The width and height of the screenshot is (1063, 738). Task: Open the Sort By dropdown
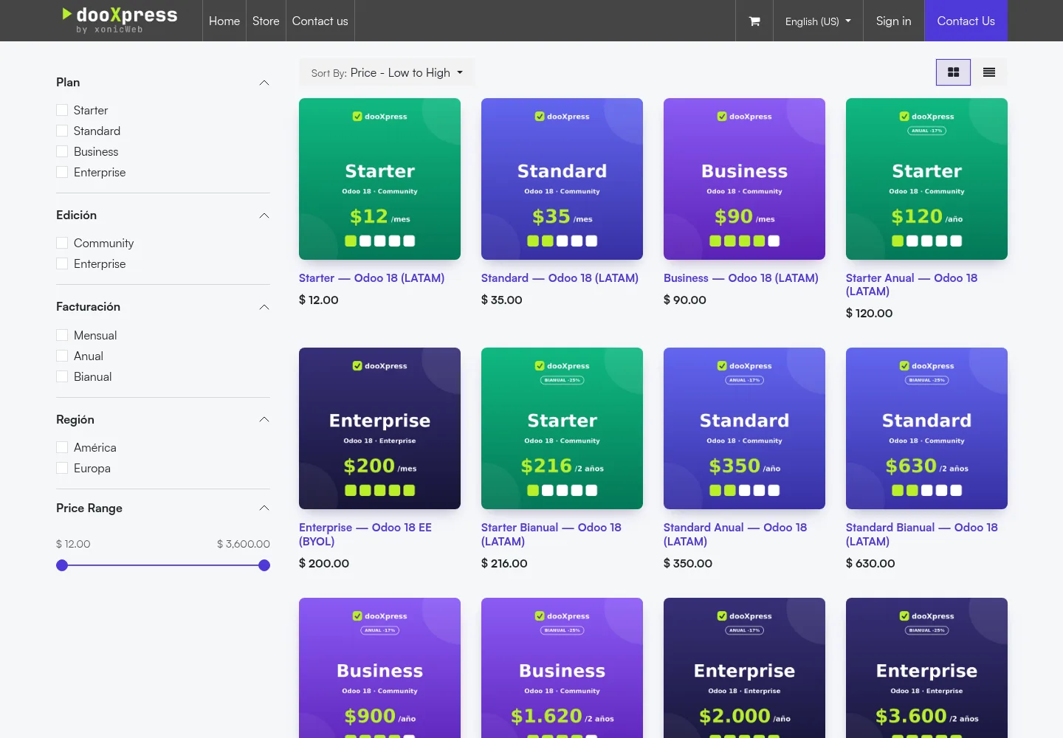(387, 72)
